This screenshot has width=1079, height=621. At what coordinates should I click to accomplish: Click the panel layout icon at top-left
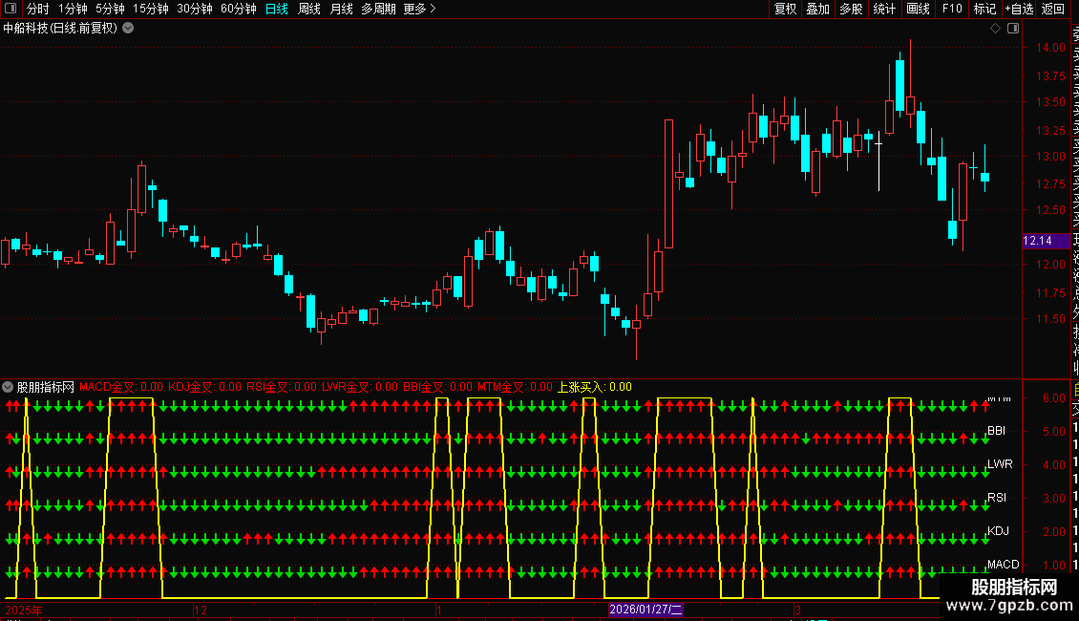(11, 9)
